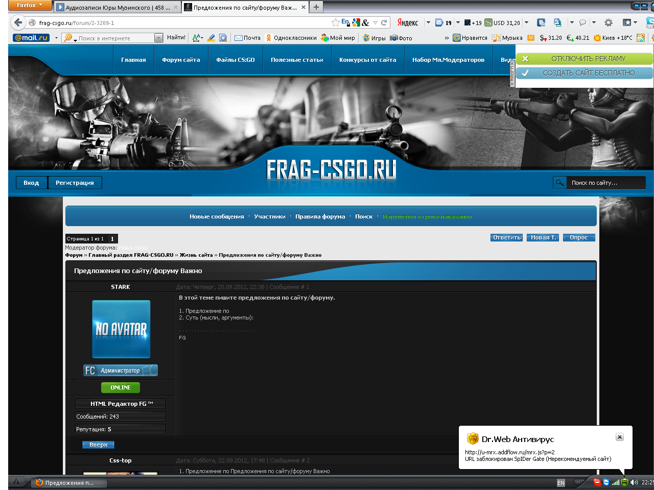
Task: Open Форум сайта in the site menu
Action: 181,60
